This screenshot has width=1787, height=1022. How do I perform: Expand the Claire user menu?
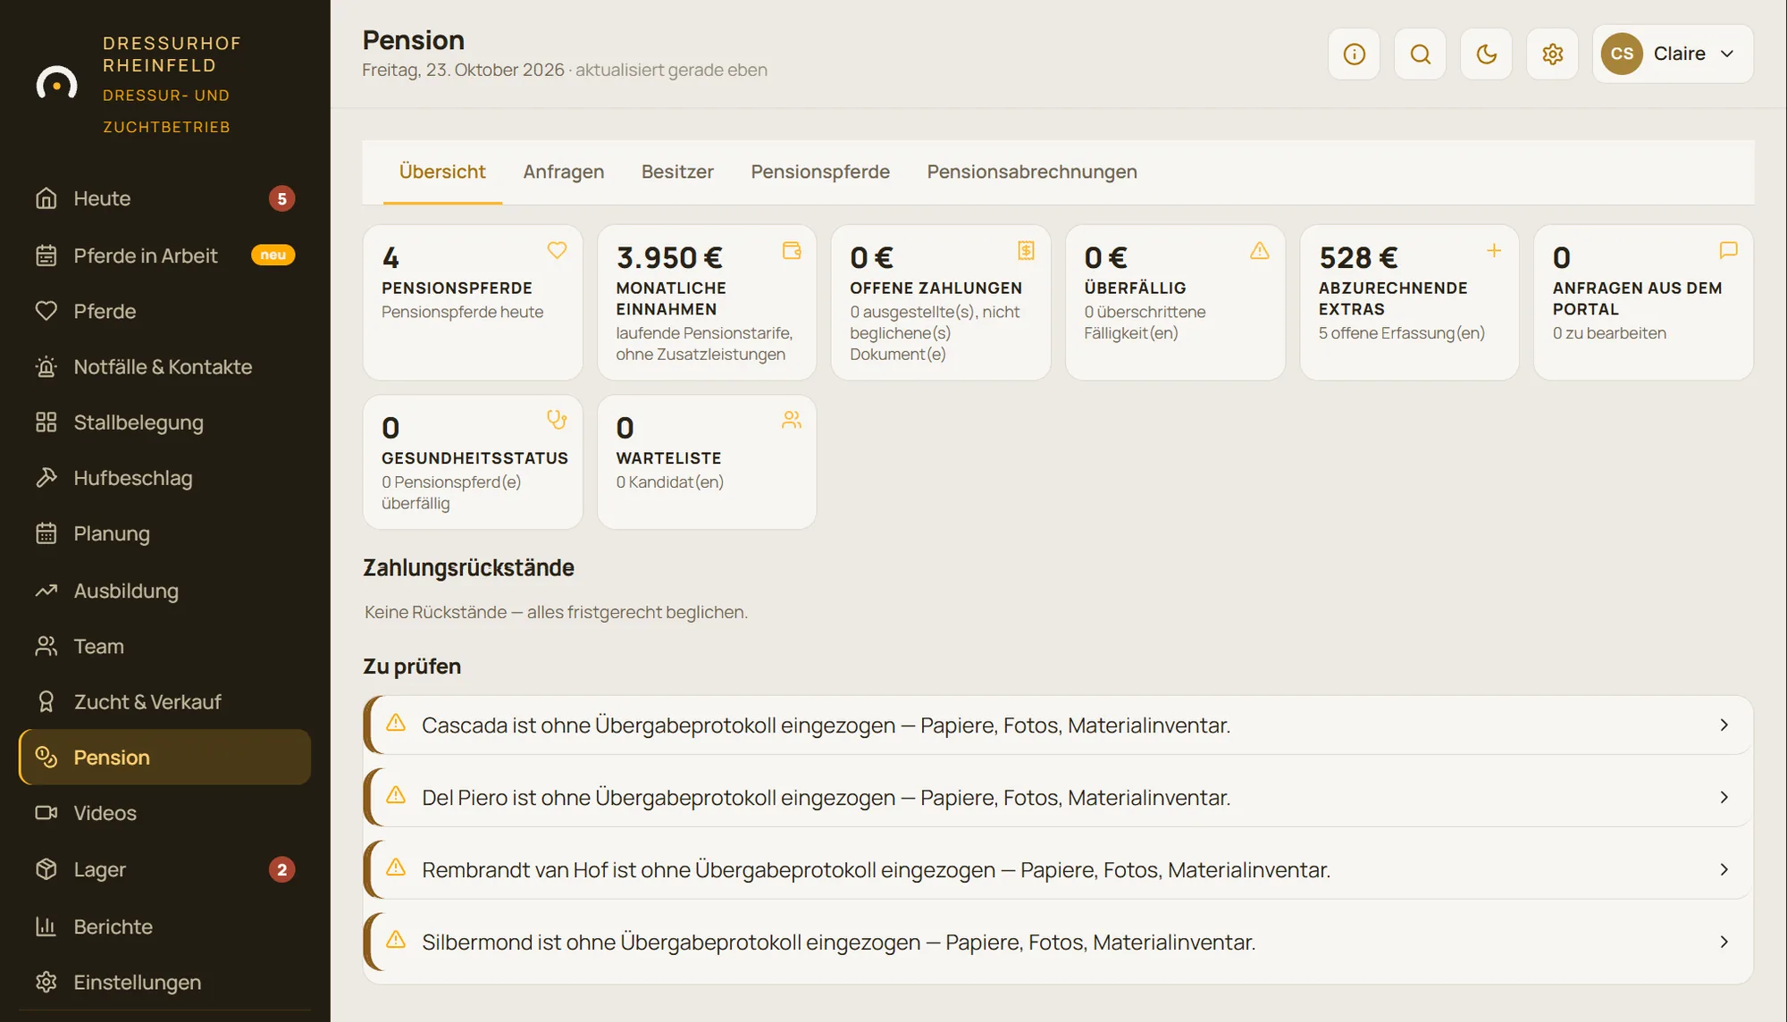coord(1673,54)
